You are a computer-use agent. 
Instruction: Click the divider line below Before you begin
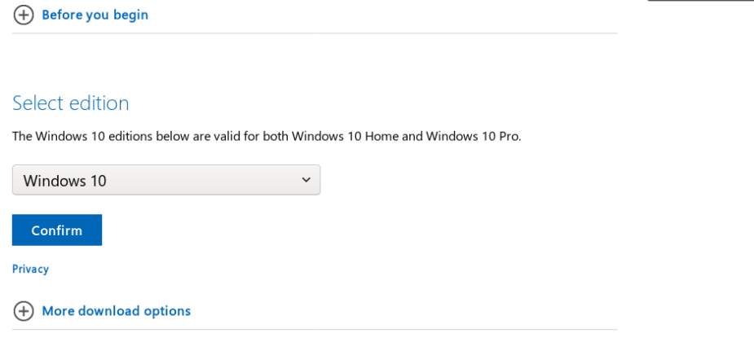click(315, 33)
